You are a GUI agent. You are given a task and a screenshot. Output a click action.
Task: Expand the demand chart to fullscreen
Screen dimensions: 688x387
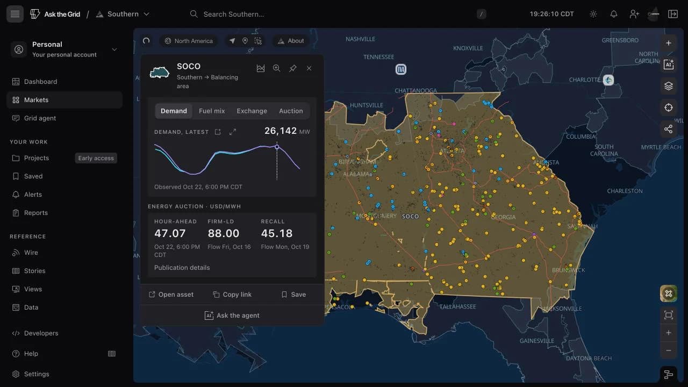[x=233, y=132]
